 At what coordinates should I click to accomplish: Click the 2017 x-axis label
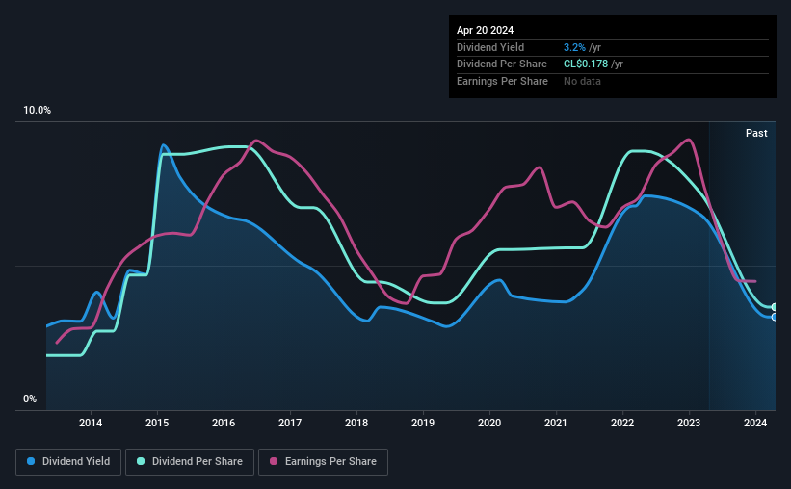point(290,423)
